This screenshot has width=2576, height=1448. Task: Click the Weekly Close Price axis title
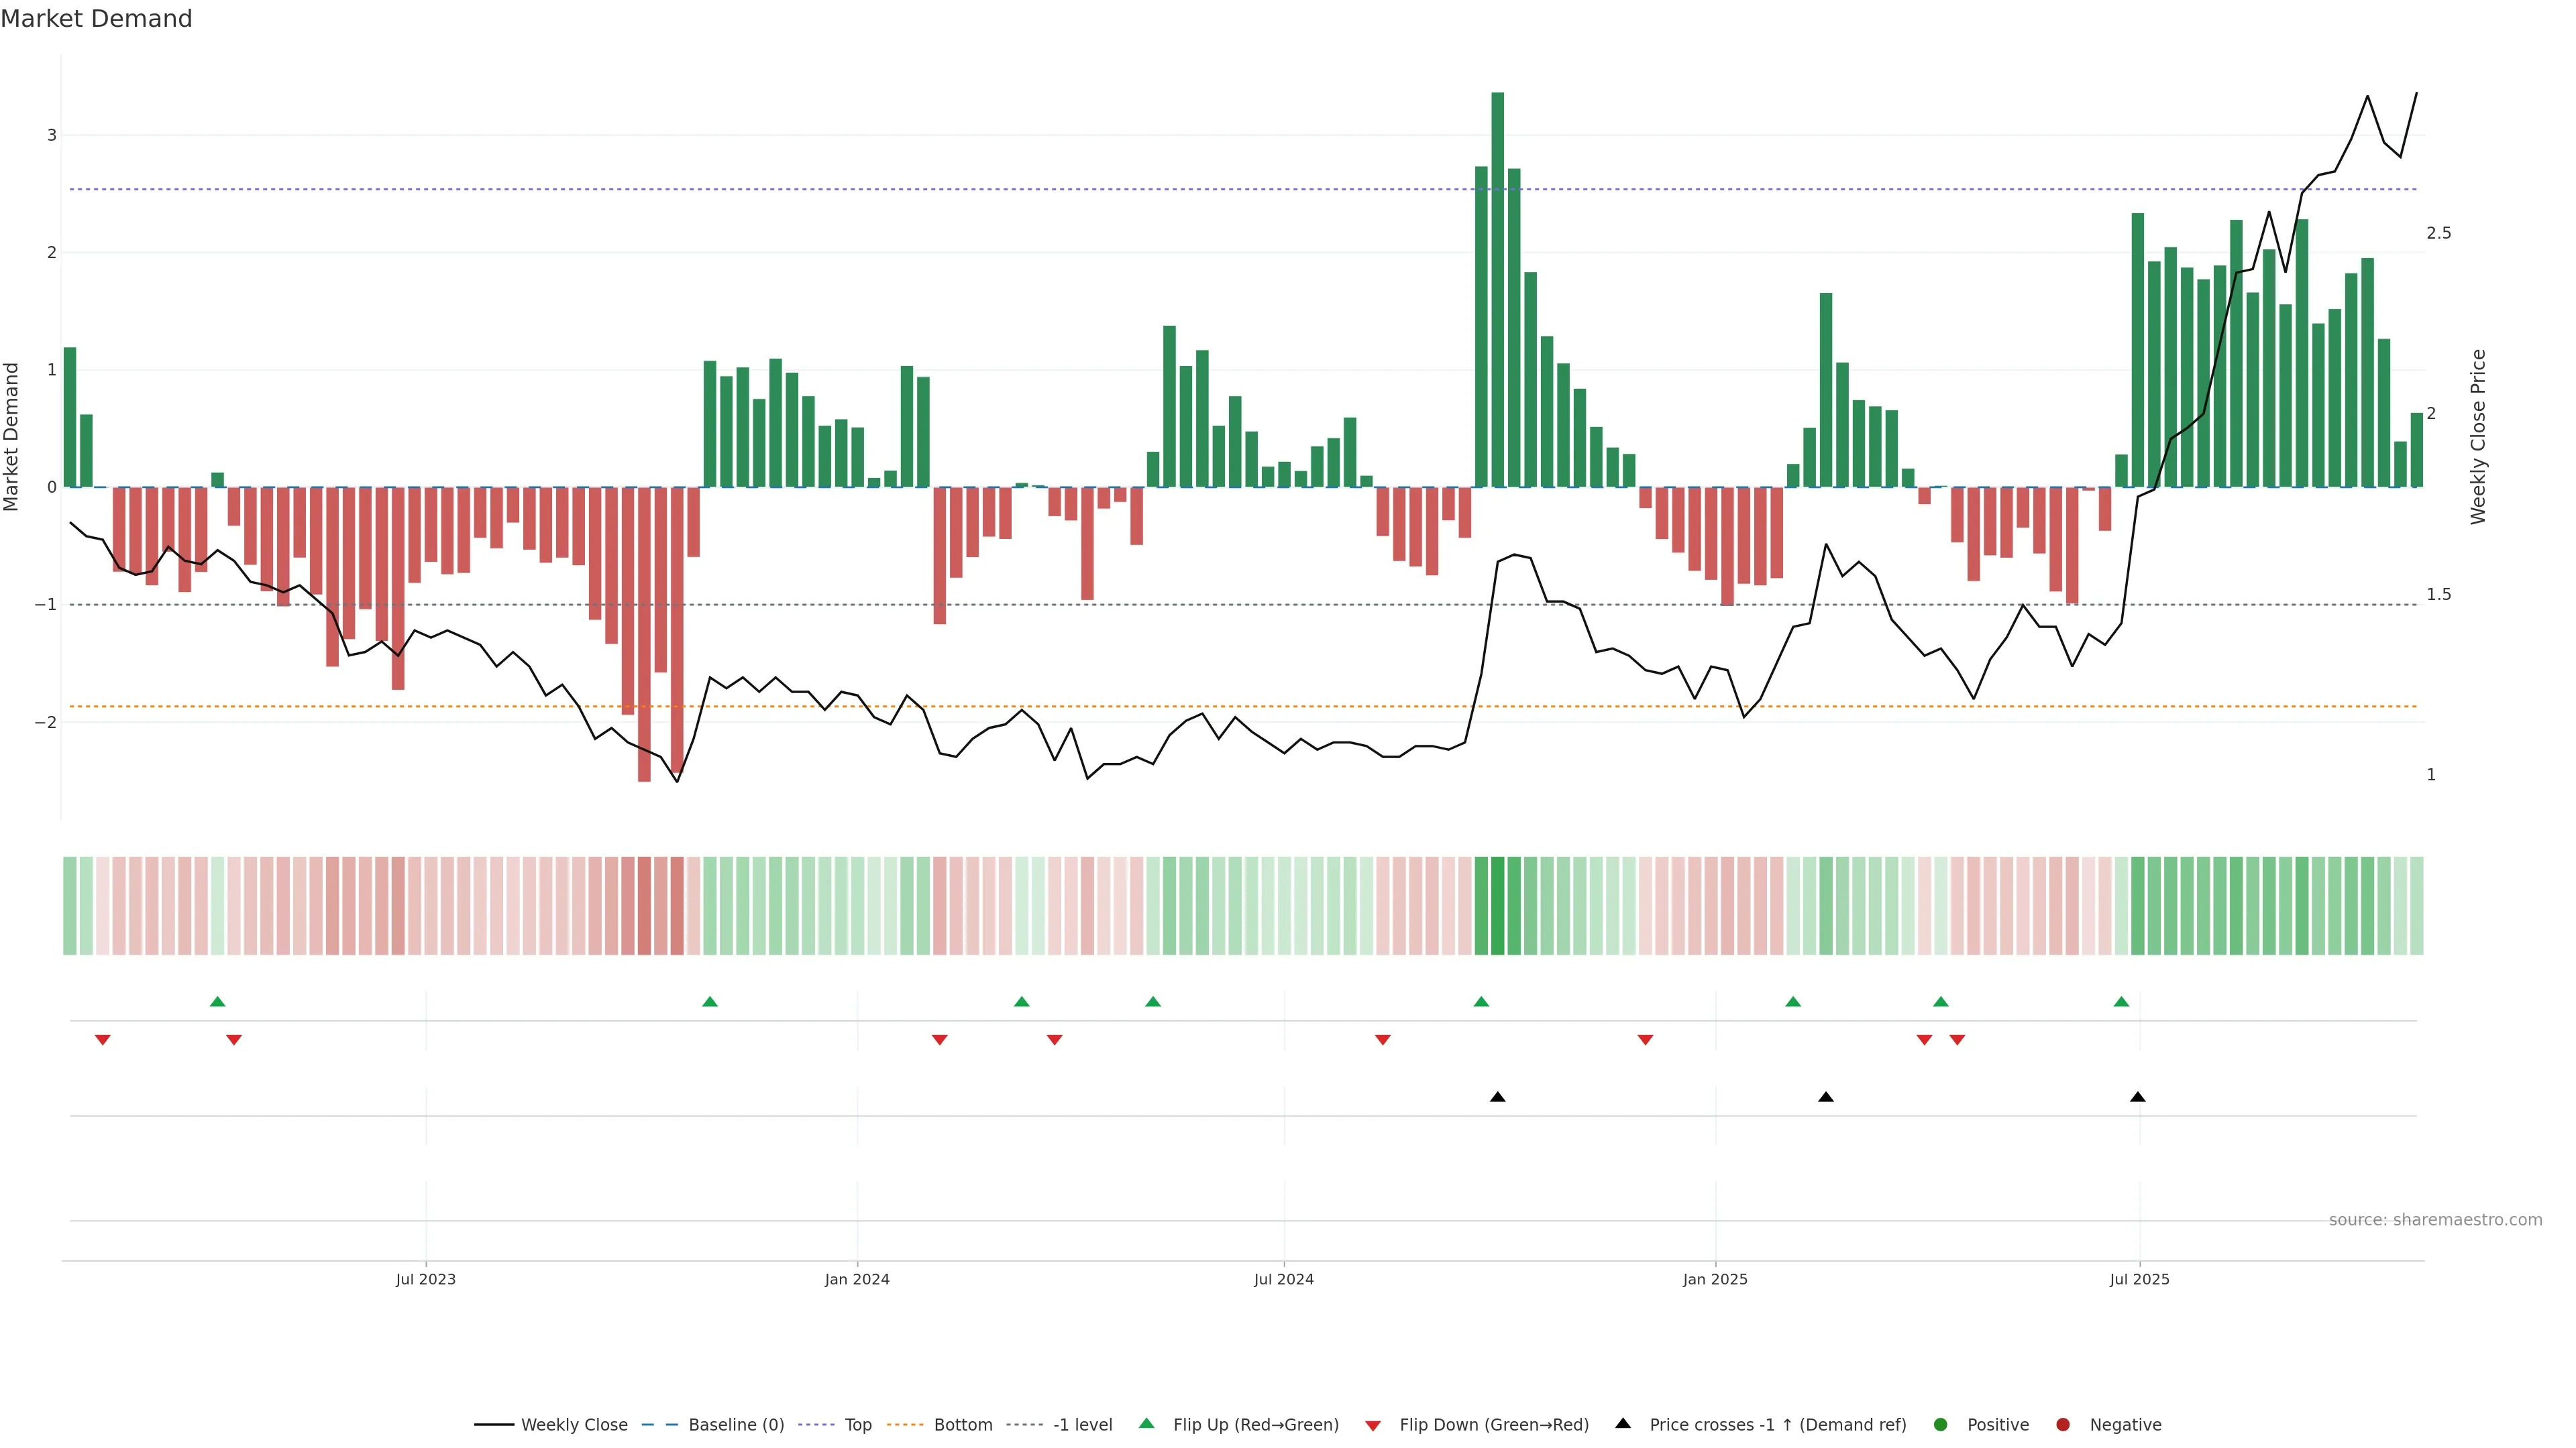[2477, 436]
